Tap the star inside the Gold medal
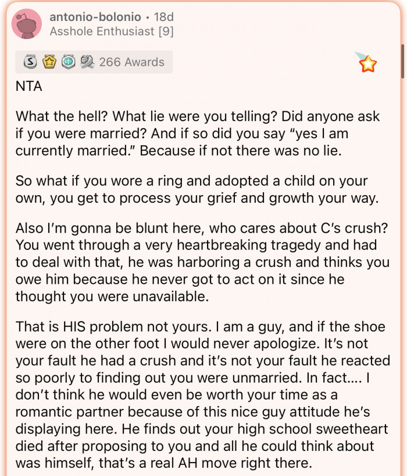407x476 pixels. 49,61
